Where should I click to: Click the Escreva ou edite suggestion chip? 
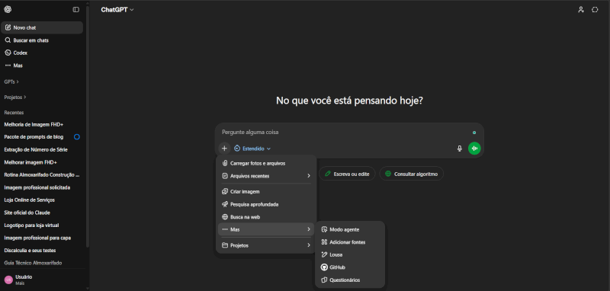click(x=347, y=174)
